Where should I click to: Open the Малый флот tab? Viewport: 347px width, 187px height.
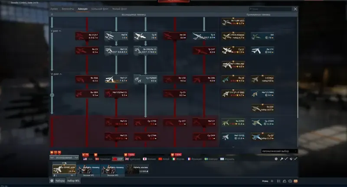coord(120,9)
